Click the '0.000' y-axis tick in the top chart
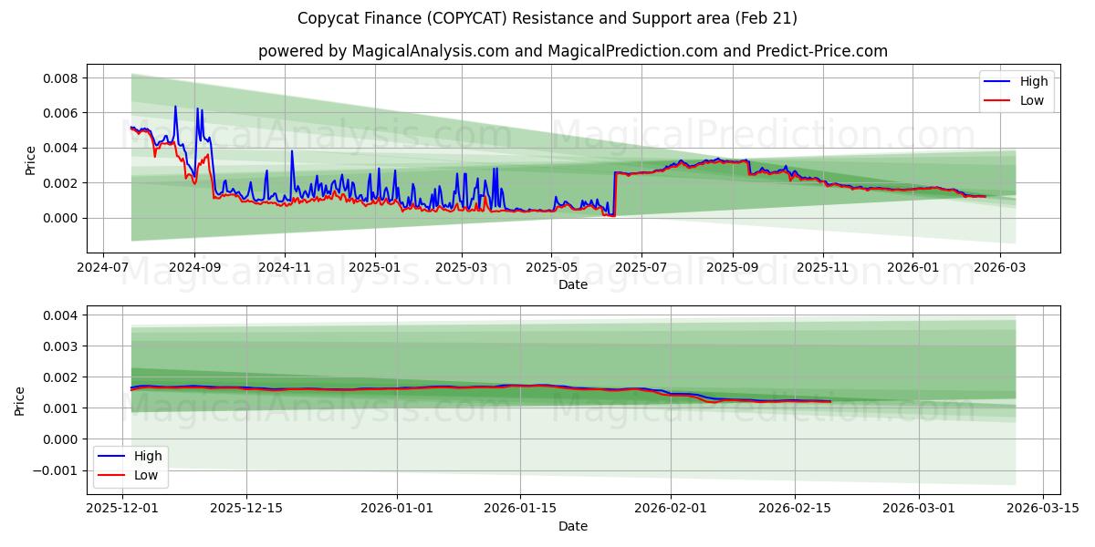This screenshot has width=1095, height=547. click(62, 218)
